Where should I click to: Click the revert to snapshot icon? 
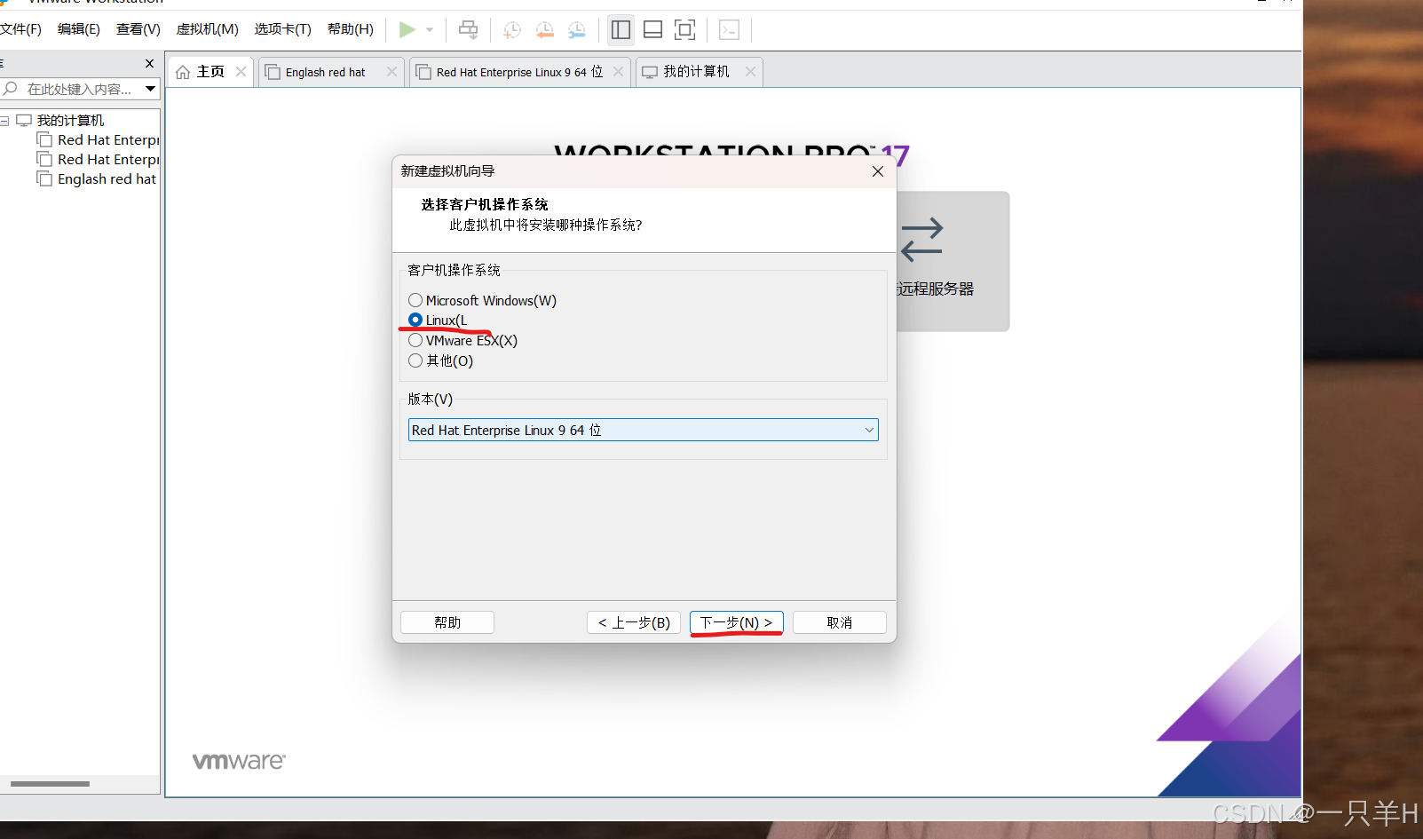544,30
